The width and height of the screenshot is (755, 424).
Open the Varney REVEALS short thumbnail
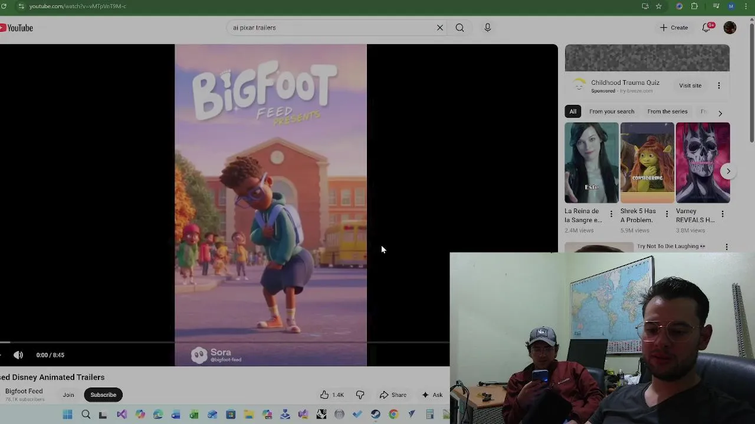click(x=703, y=163)
